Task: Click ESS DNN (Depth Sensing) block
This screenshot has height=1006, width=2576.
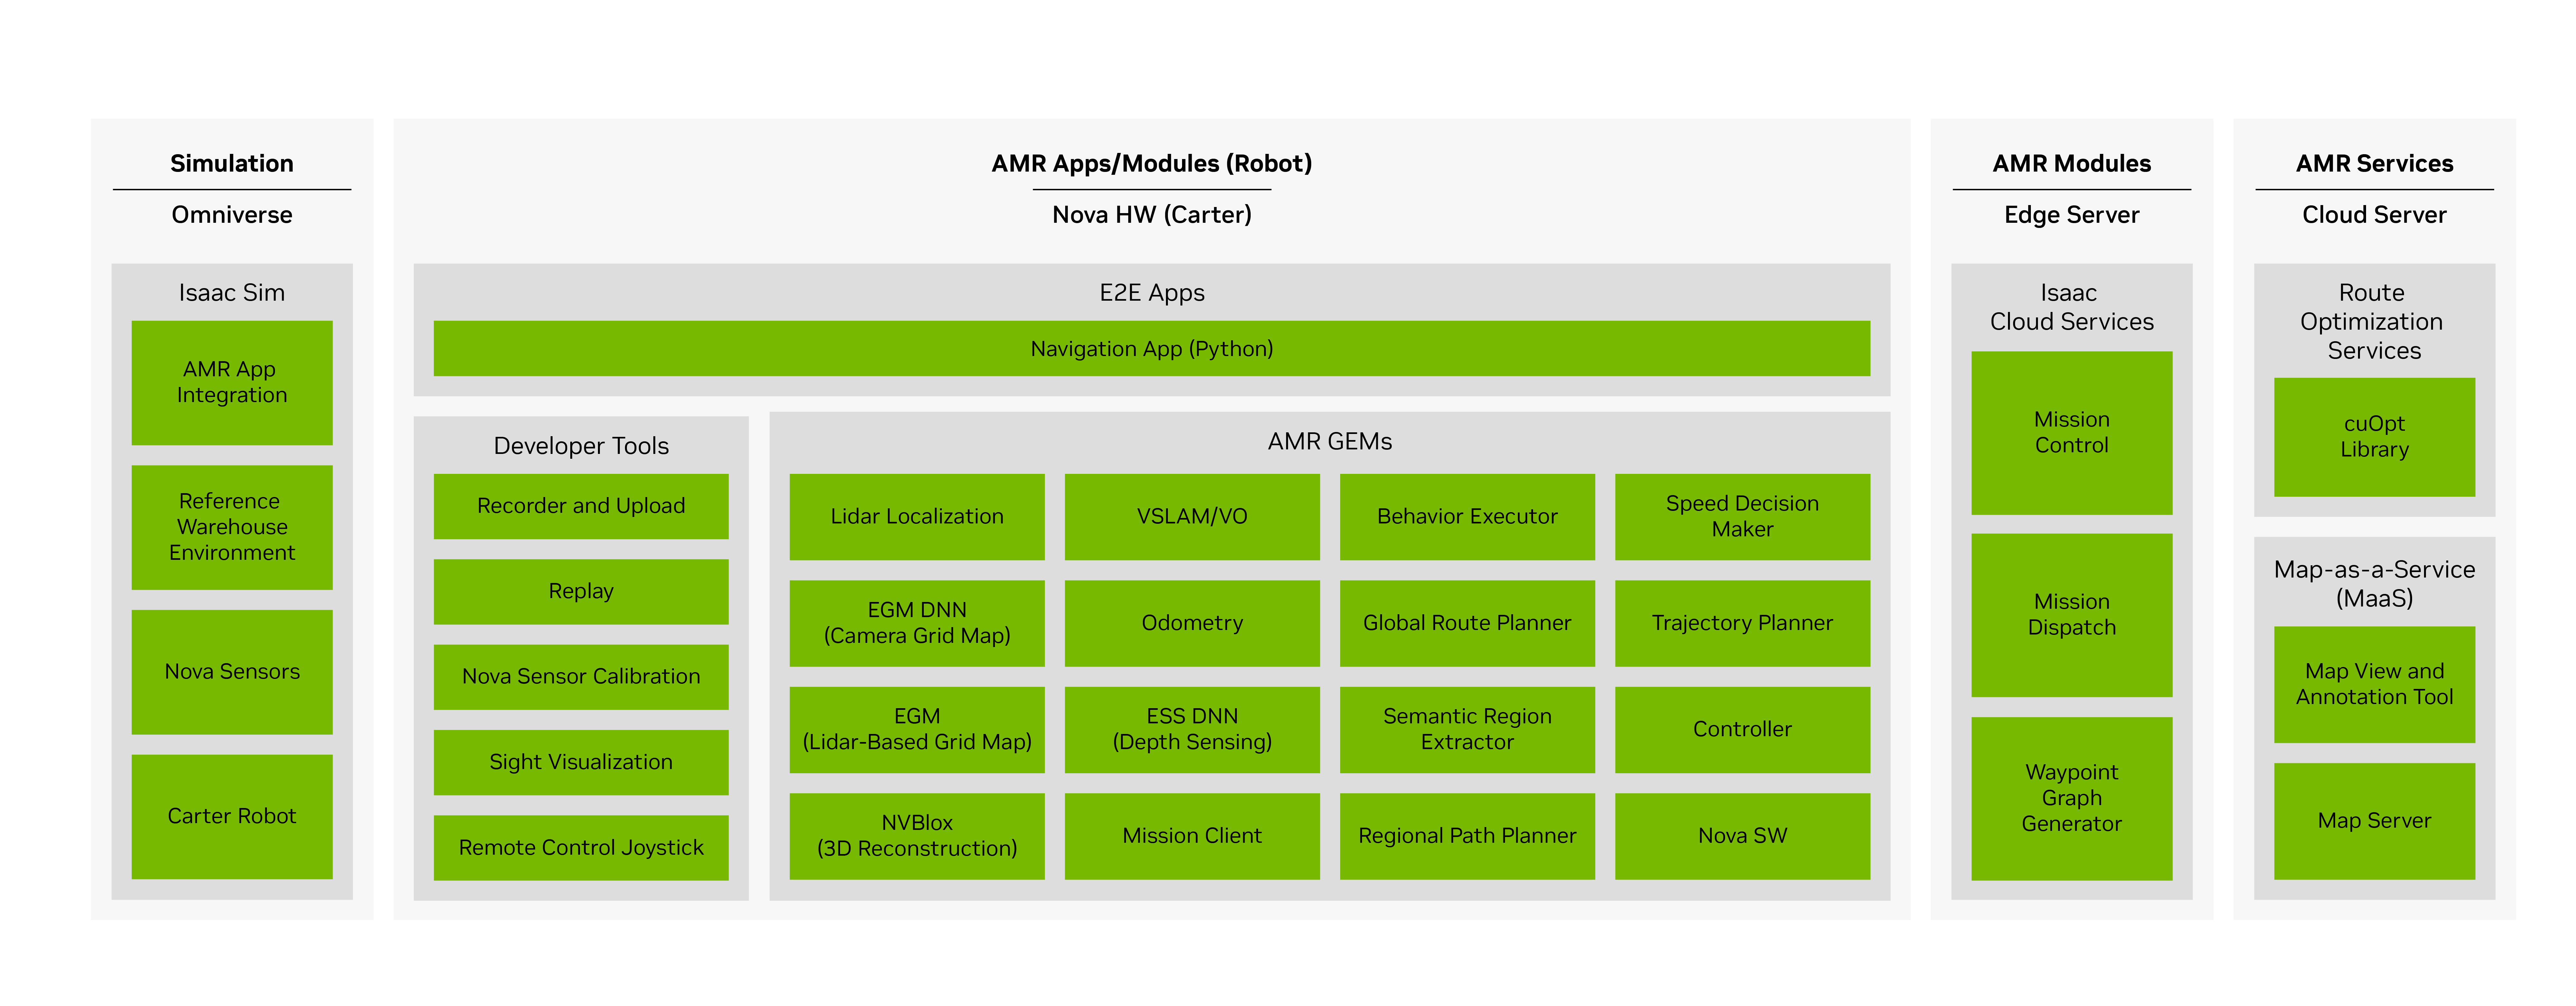Action: click(x=1192, y=730)
